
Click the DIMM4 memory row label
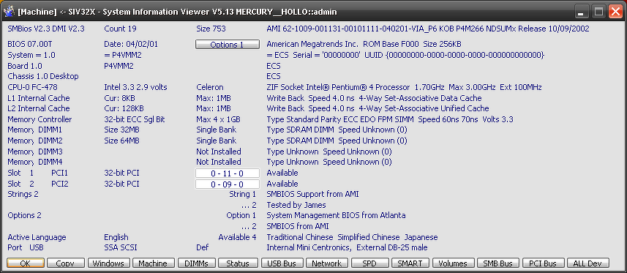[35, 162]
